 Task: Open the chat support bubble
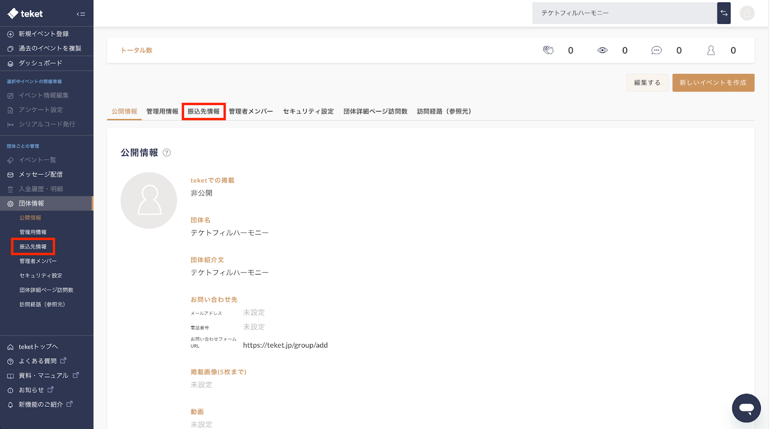746,408
